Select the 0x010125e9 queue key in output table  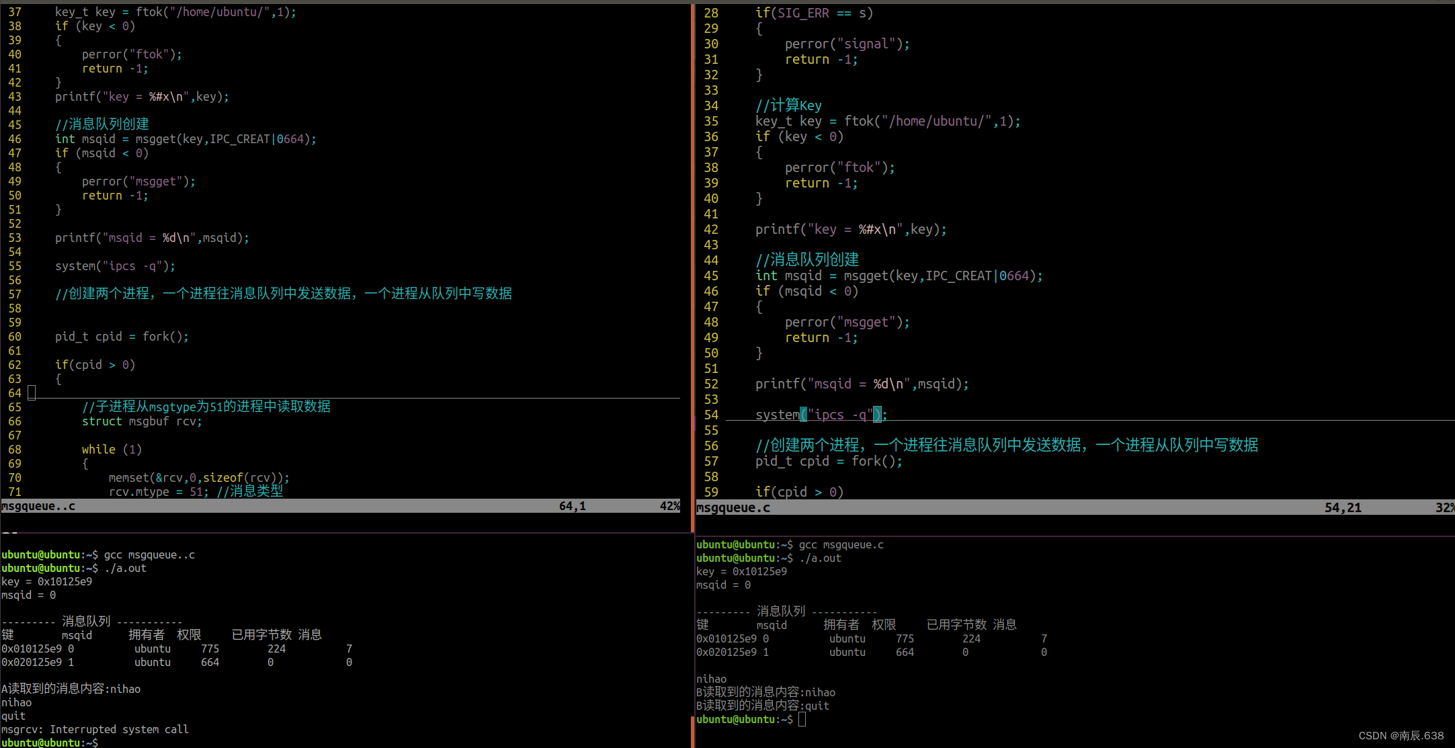click(x=34, y=649)
